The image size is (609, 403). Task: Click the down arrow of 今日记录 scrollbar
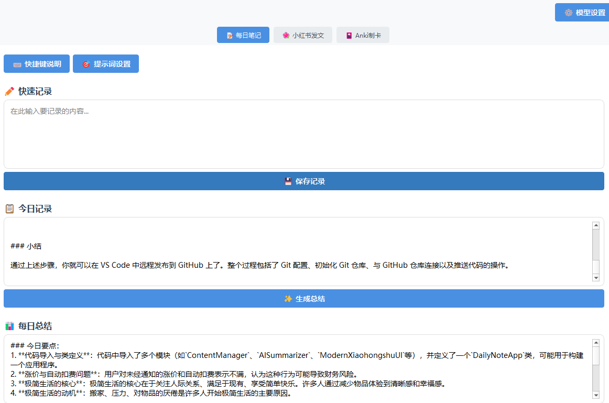click(596, 278)
